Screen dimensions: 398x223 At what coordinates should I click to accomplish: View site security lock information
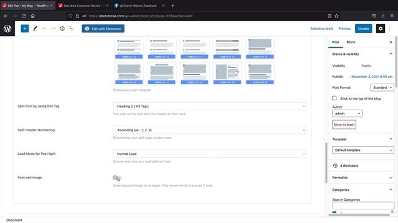(77, 16)
